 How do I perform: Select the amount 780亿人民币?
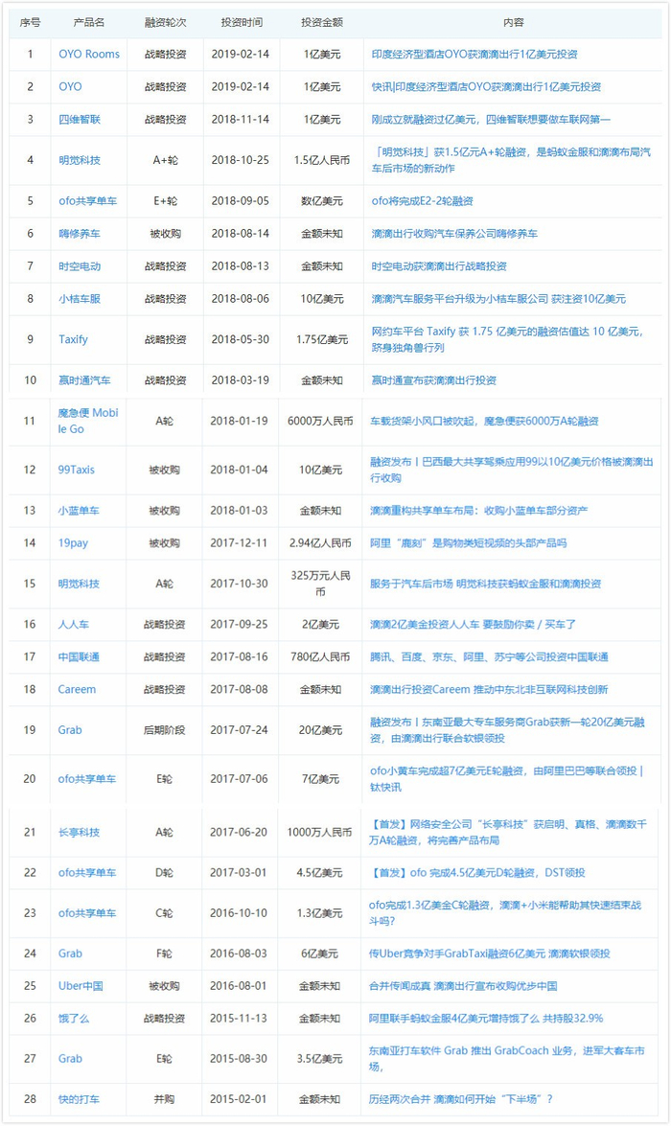click(320, 657)
